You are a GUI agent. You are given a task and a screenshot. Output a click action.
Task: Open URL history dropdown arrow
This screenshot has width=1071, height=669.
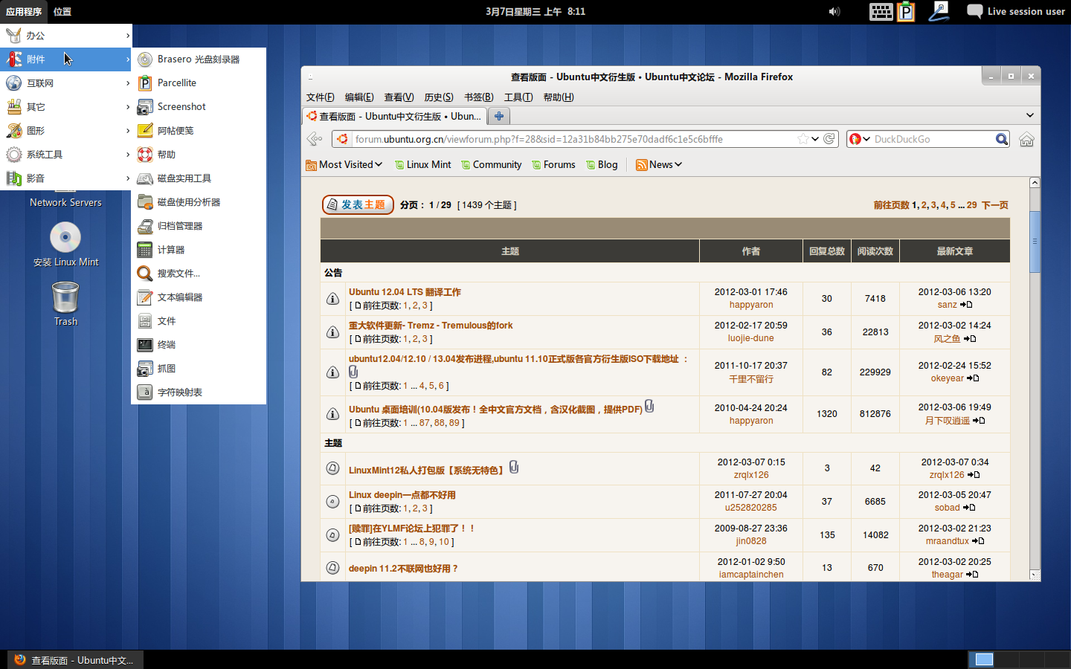[815, 139]
